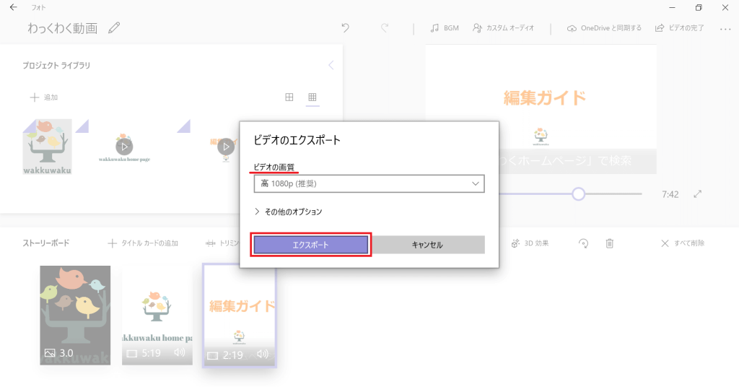
Task: Click the preview playback slider handle
Action: pyautogui.click(x=578, y=193)
